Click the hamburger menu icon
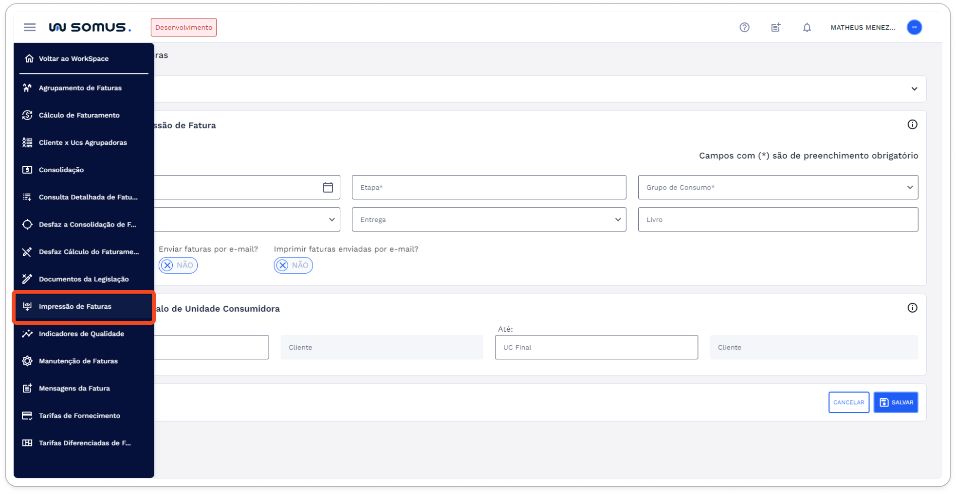Image resolution: width=956 pixels, height=494 pixels. (x=29, y=27)
